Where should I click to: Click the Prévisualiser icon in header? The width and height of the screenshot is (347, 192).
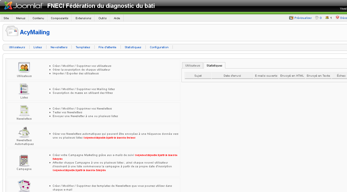[x=291, y=18]
